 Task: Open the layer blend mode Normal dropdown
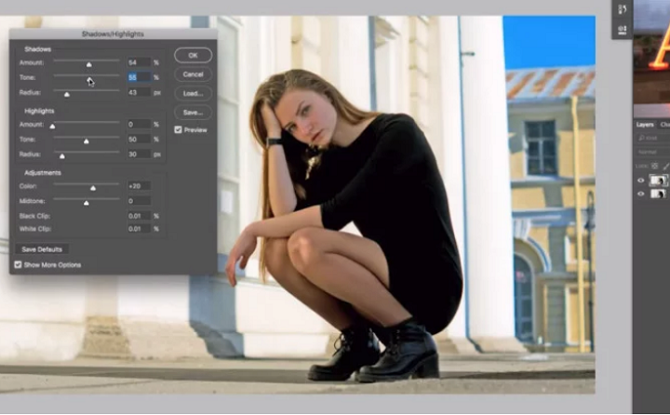click(651, 152)
